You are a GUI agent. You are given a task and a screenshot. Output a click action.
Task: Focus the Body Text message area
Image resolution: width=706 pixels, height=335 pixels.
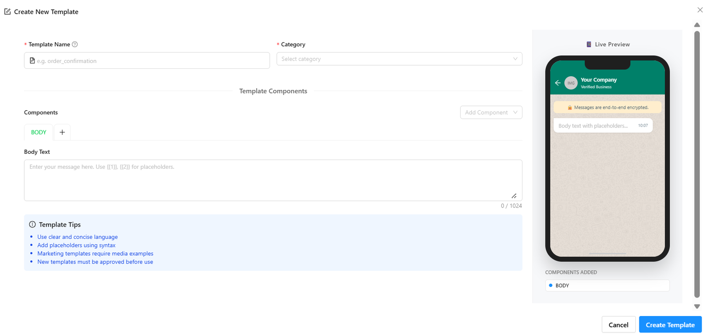coord(273,180)
